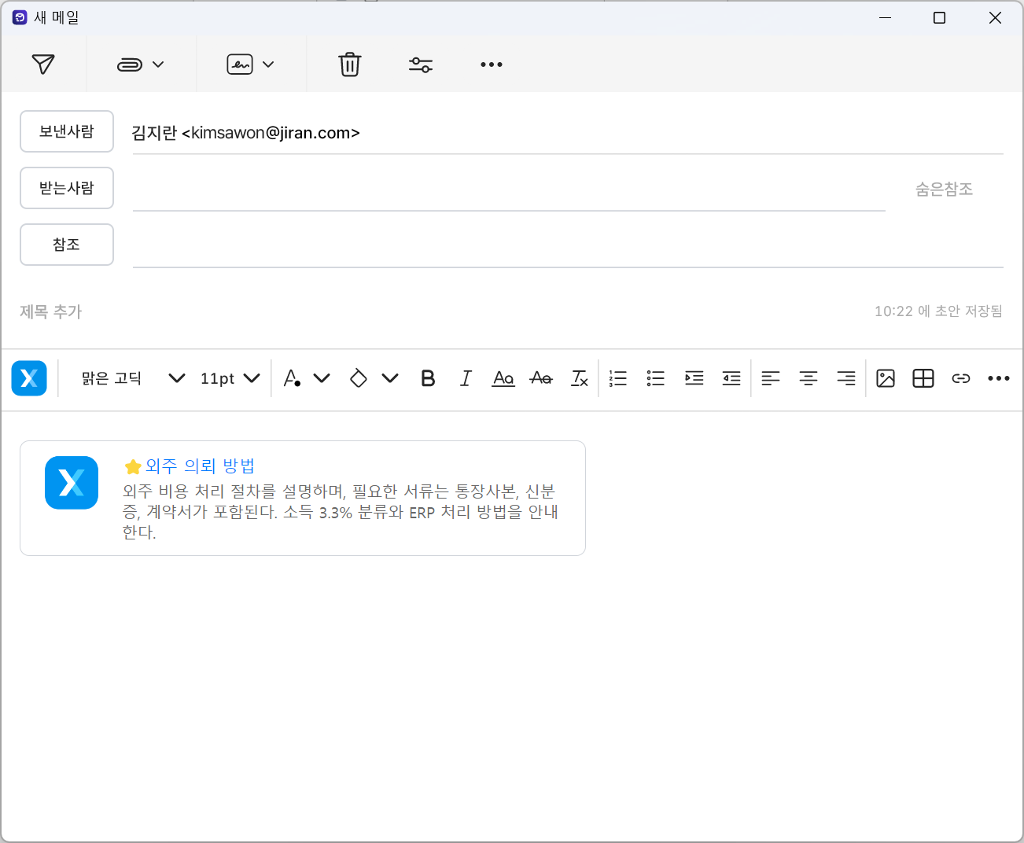The width and height of the screenshot is (1024, 843).
Task: Open the 외주 의뢰 방법 link
Action: click(x=200, y=466)
